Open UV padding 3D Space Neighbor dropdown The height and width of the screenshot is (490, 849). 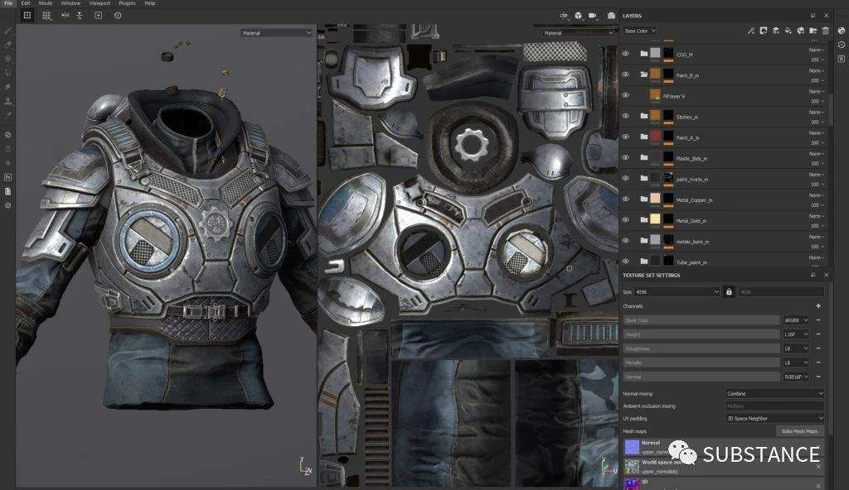[x=774, y=418]
